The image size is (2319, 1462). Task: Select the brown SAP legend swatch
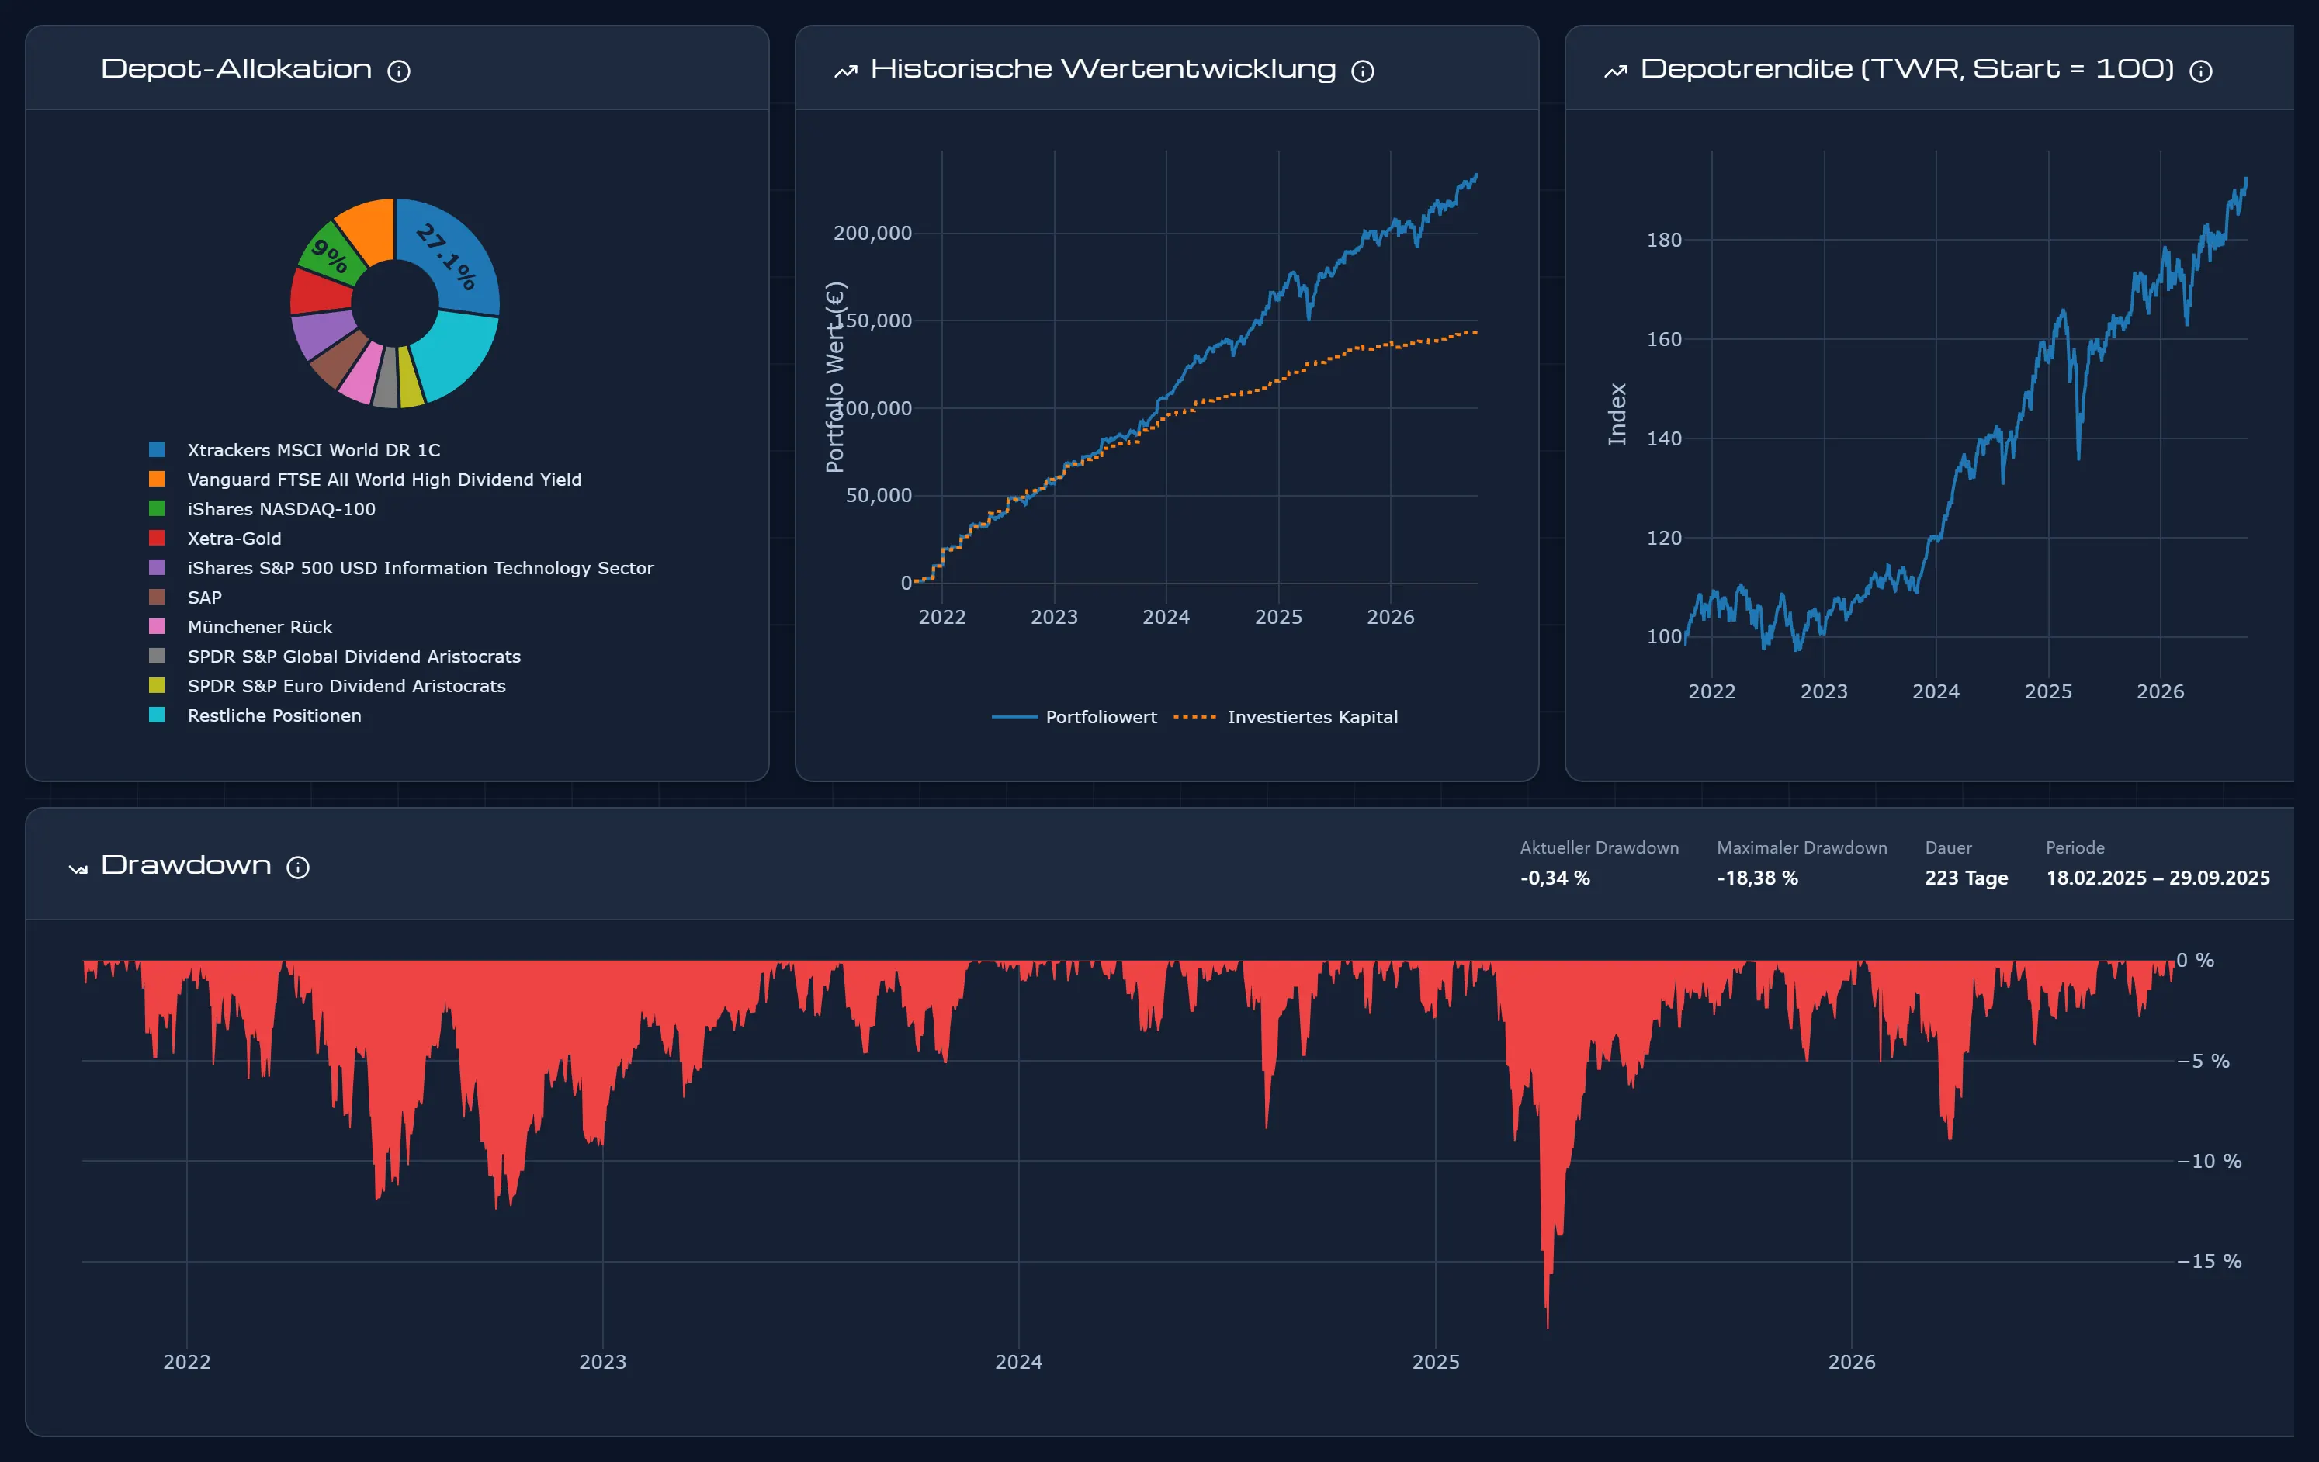coord(157,597)
